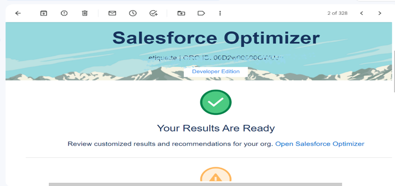This screenshot has height=186, width=395.
Task: Report this email as spam
Action: 64,13
